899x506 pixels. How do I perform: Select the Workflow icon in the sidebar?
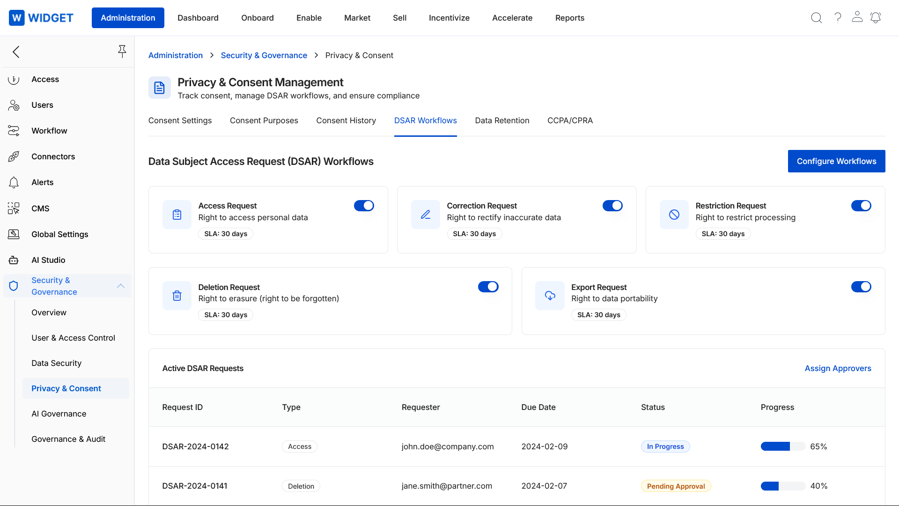coord(14,131)
